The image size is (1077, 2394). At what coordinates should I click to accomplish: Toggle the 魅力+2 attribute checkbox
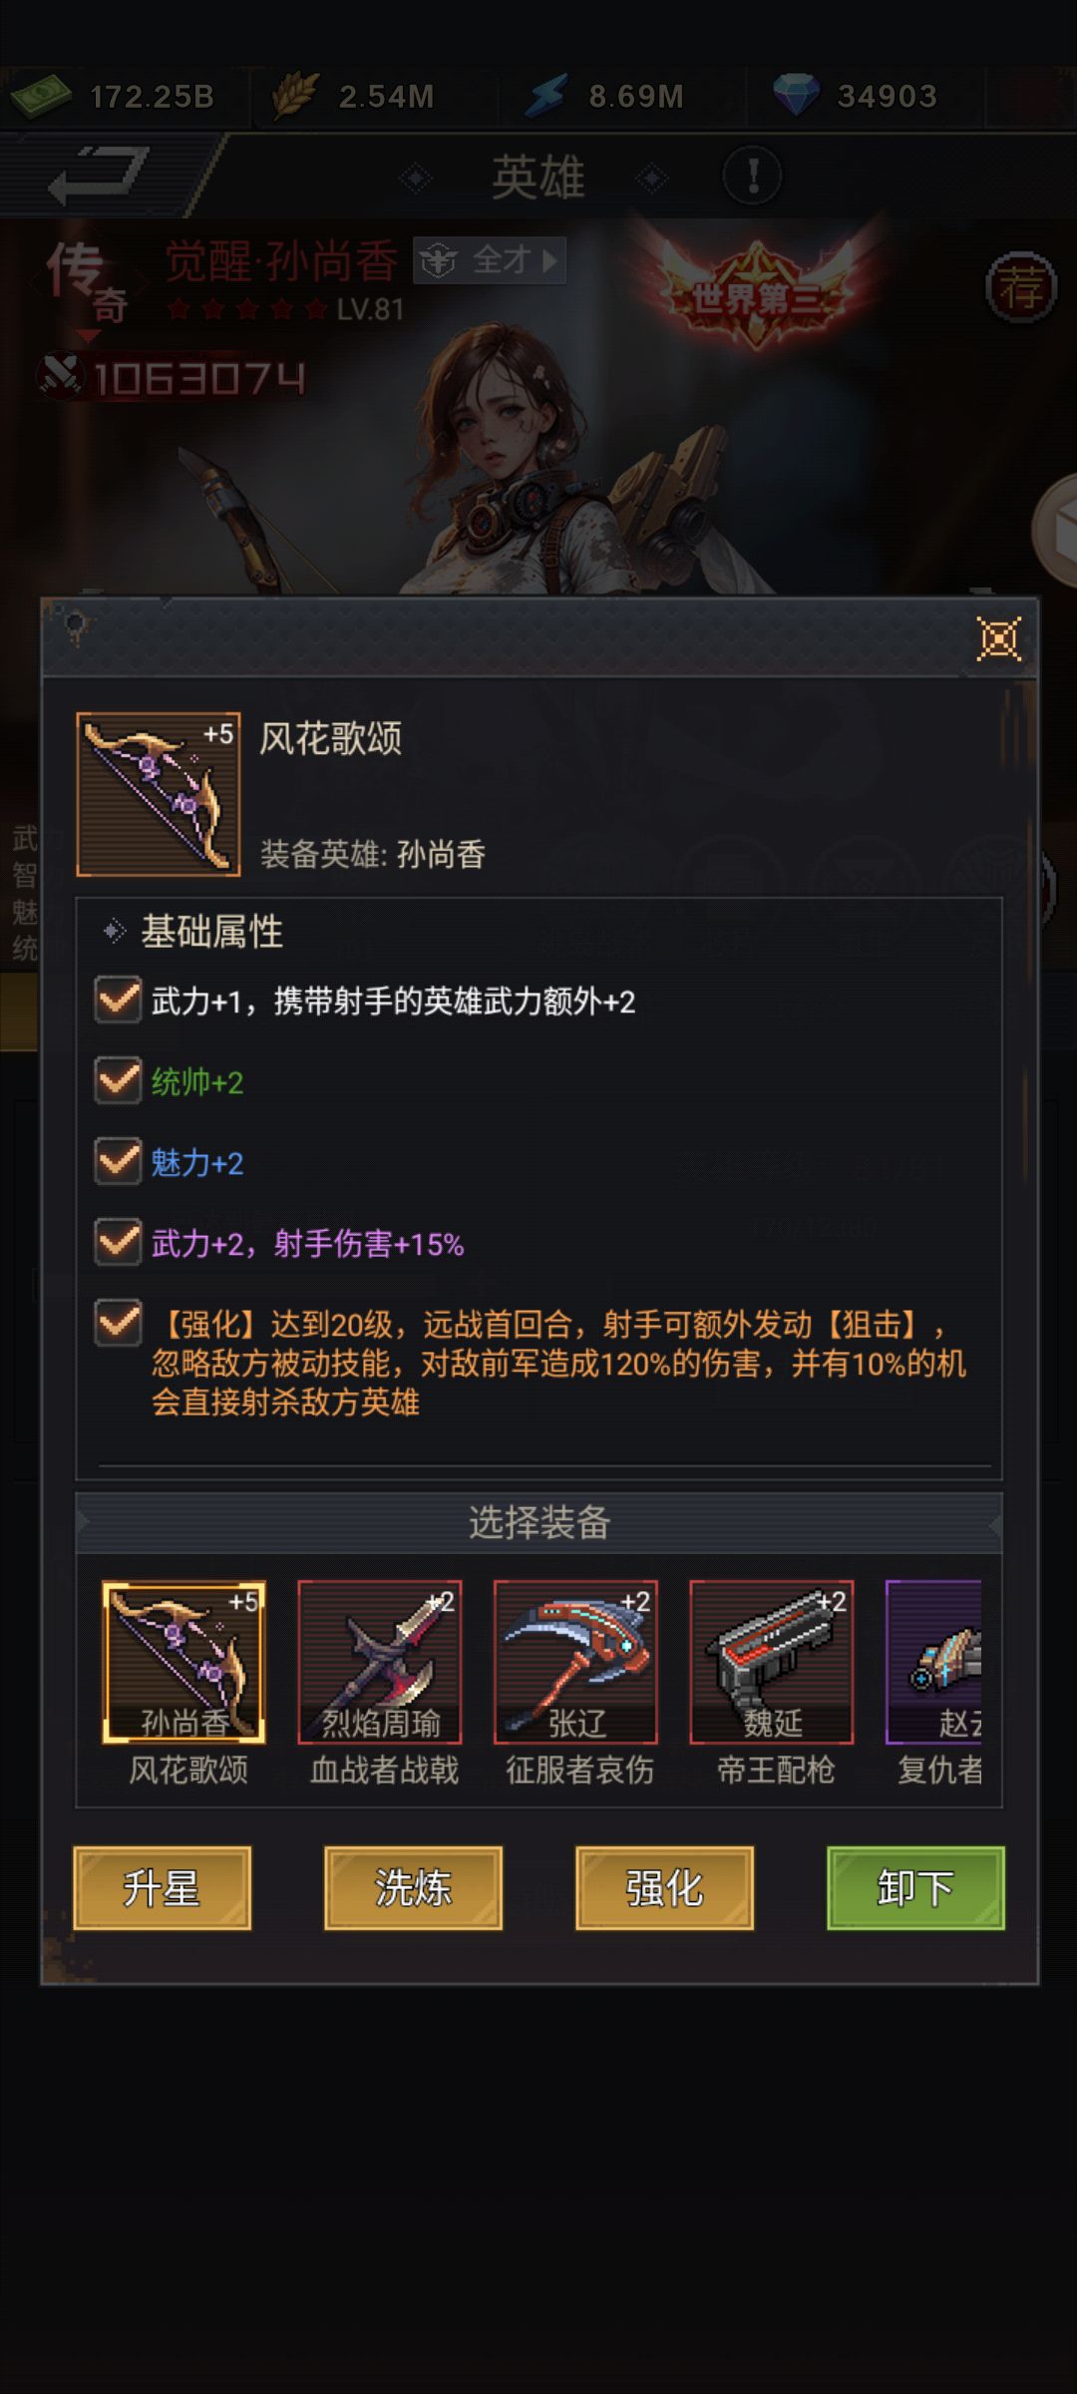click(x=118, y=1161)
